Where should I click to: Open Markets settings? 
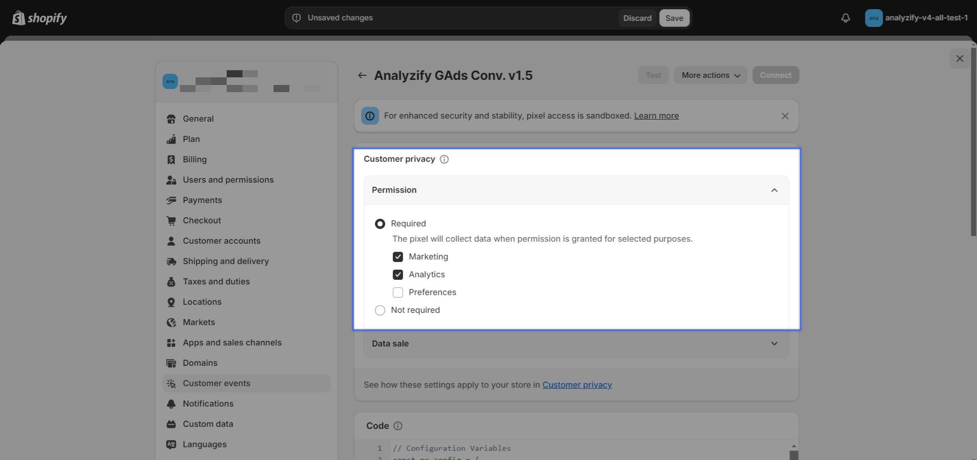click(x=247, y=322)
